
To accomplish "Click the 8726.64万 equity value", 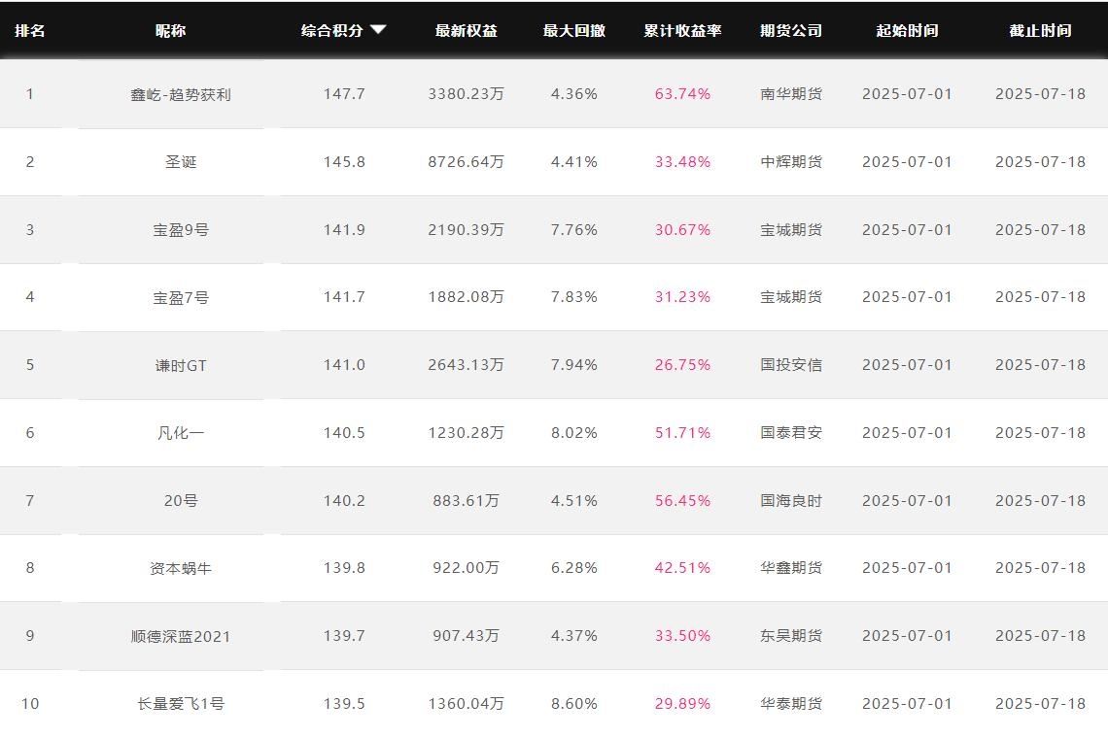I will coord(466,161).
